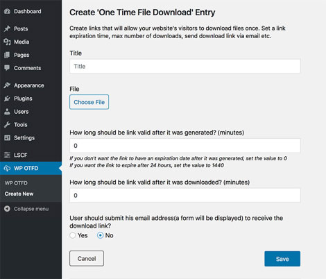Click the Posts pushpin icon
Viewport: 326px width, 279px height.
click(x=7, y=28)
